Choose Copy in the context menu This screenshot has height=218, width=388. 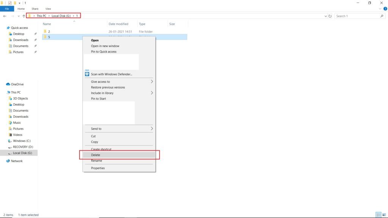[x=94, y=142]
